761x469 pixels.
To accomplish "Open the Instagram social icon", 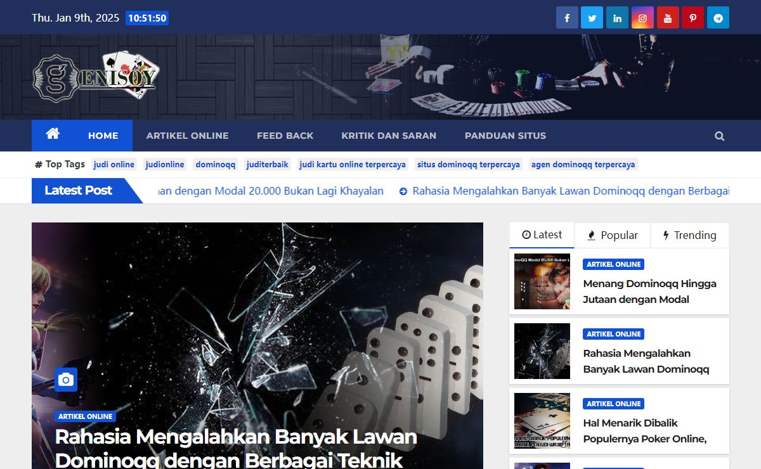I will click(x=642, y=17).
